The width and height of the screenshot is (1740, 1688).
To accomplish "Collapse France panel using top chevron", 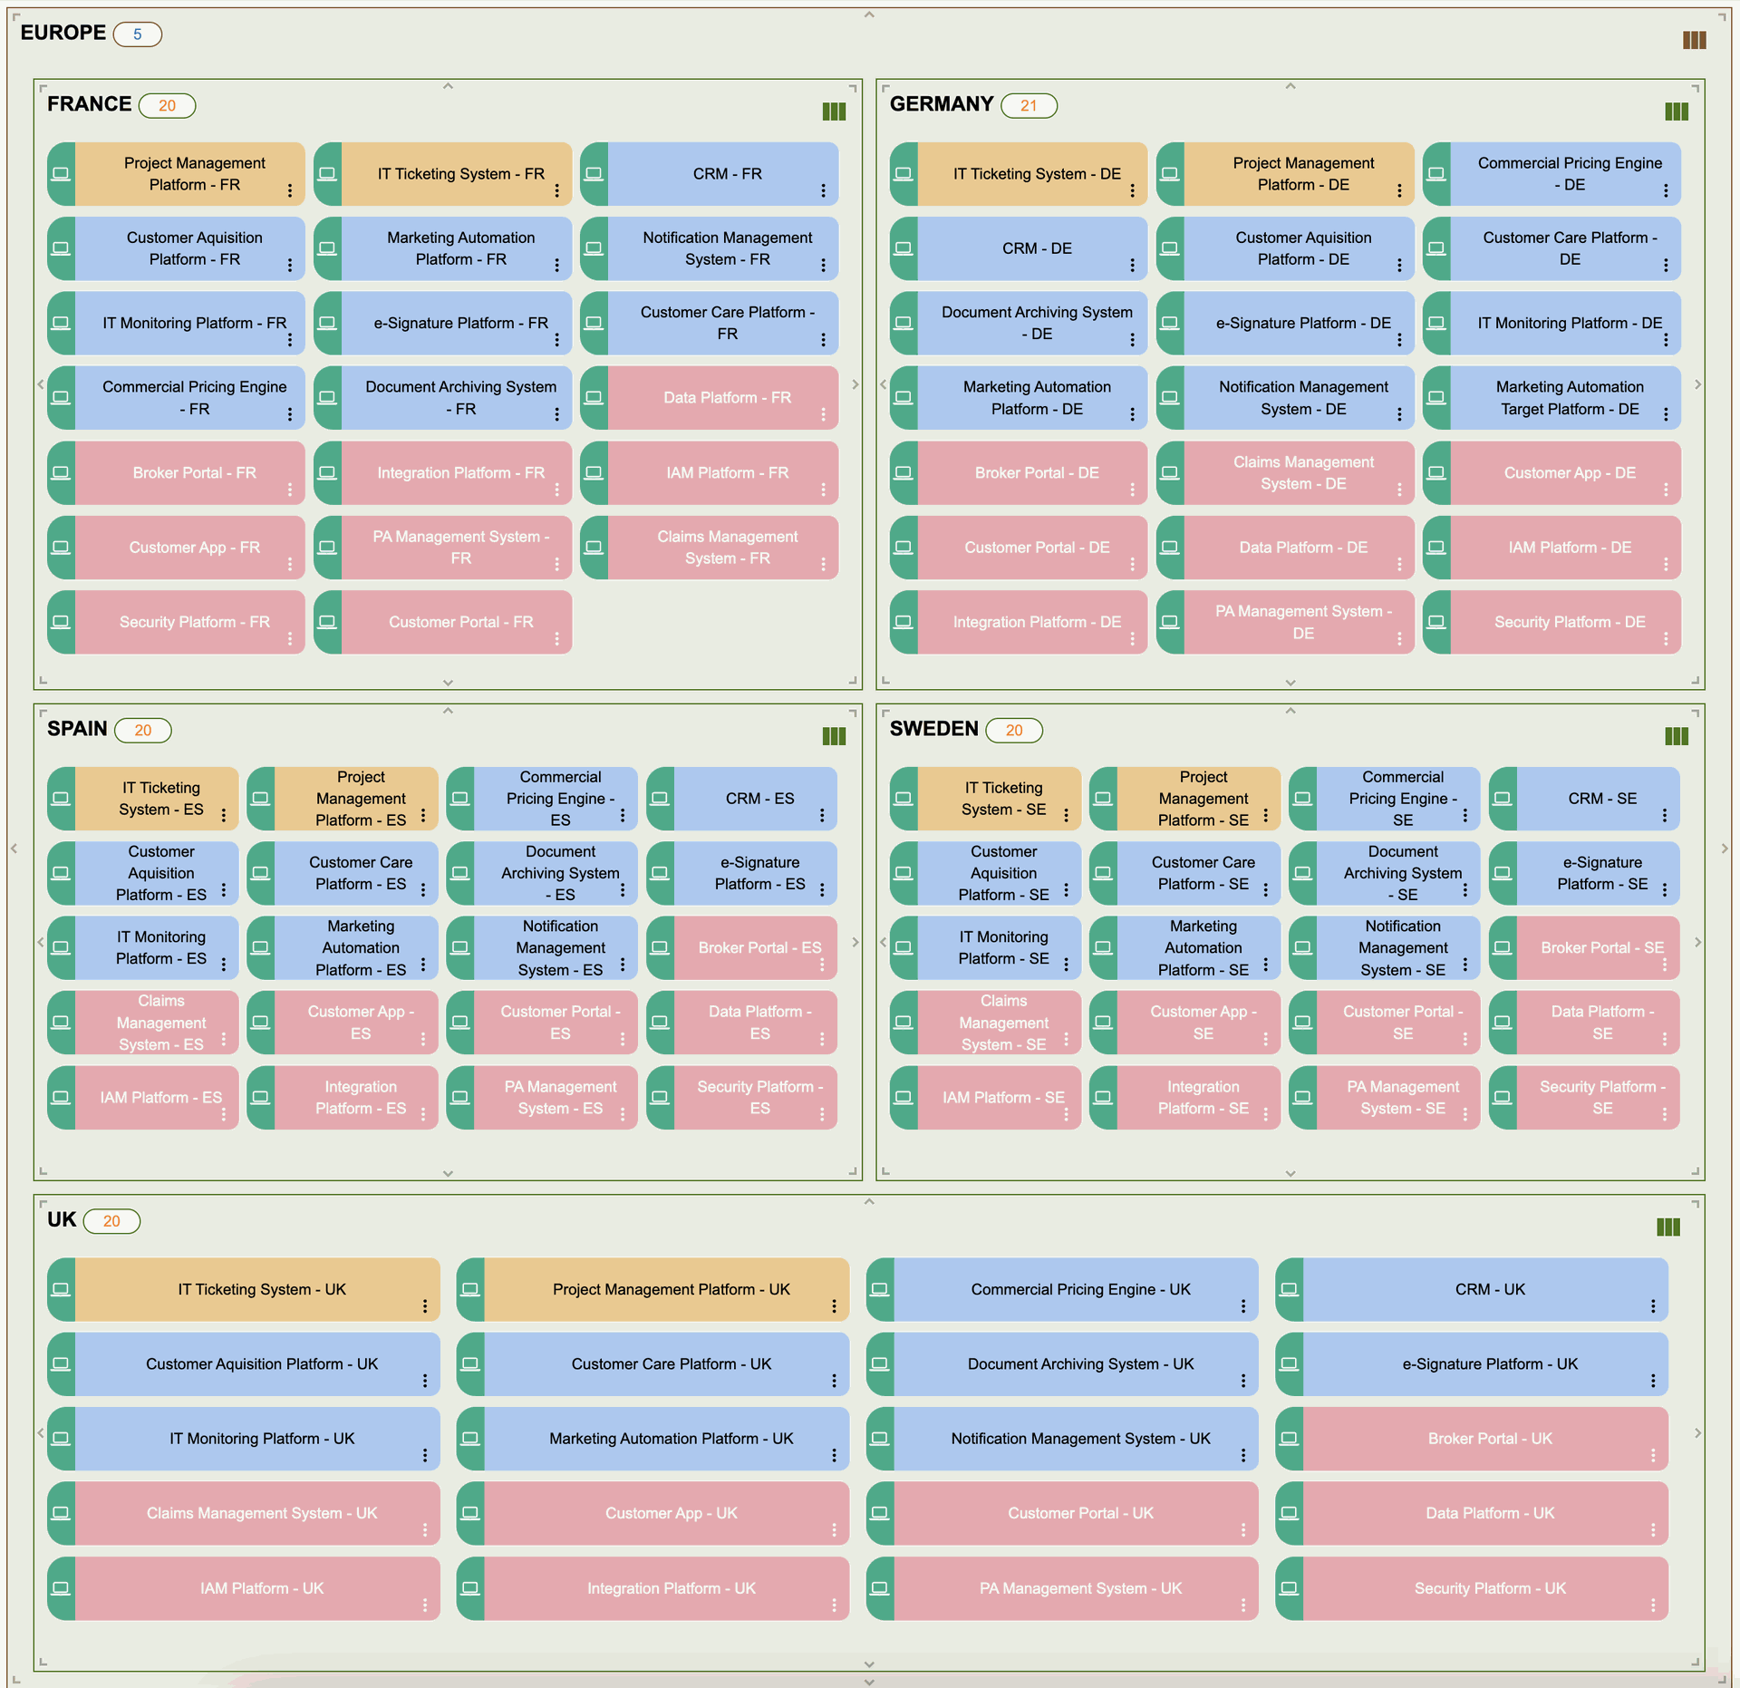I will 448,86.
